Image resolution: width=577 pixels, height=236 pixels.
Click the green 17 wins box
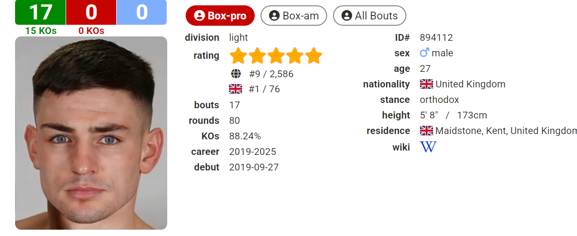(40, 12)
